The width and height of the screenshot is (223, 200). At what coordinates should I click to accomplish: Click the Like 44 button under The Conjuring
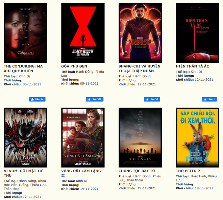tap(37, 99)
